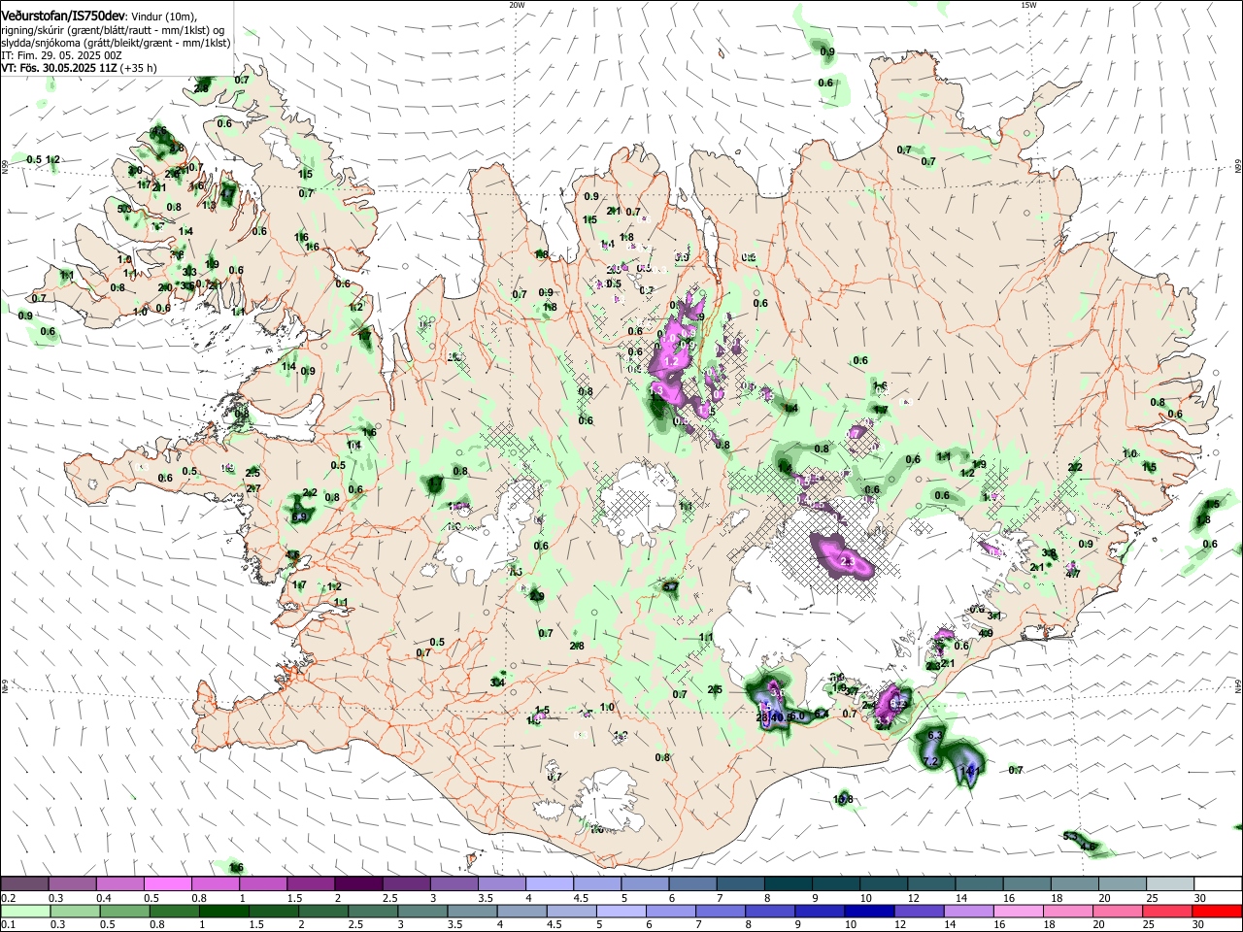The width and height of the screenshot is (1243, 932).
Task: Click the 5.3 precipitation value over southeastern sea
Action: [x=1071, y=836]
